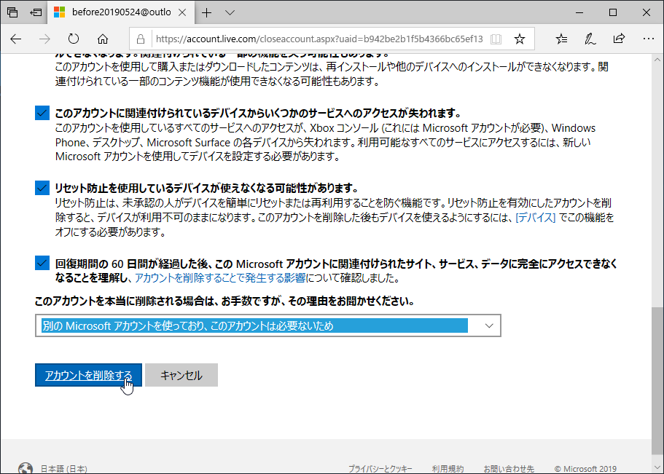The image size is (664, 474).
Task: Select 日本語 (日本) language link
Action: [64, 469]
